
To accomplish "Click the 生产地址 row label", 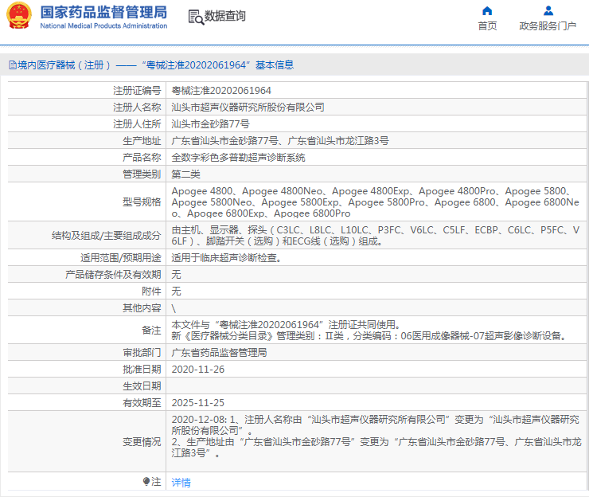I will point(142,141).
